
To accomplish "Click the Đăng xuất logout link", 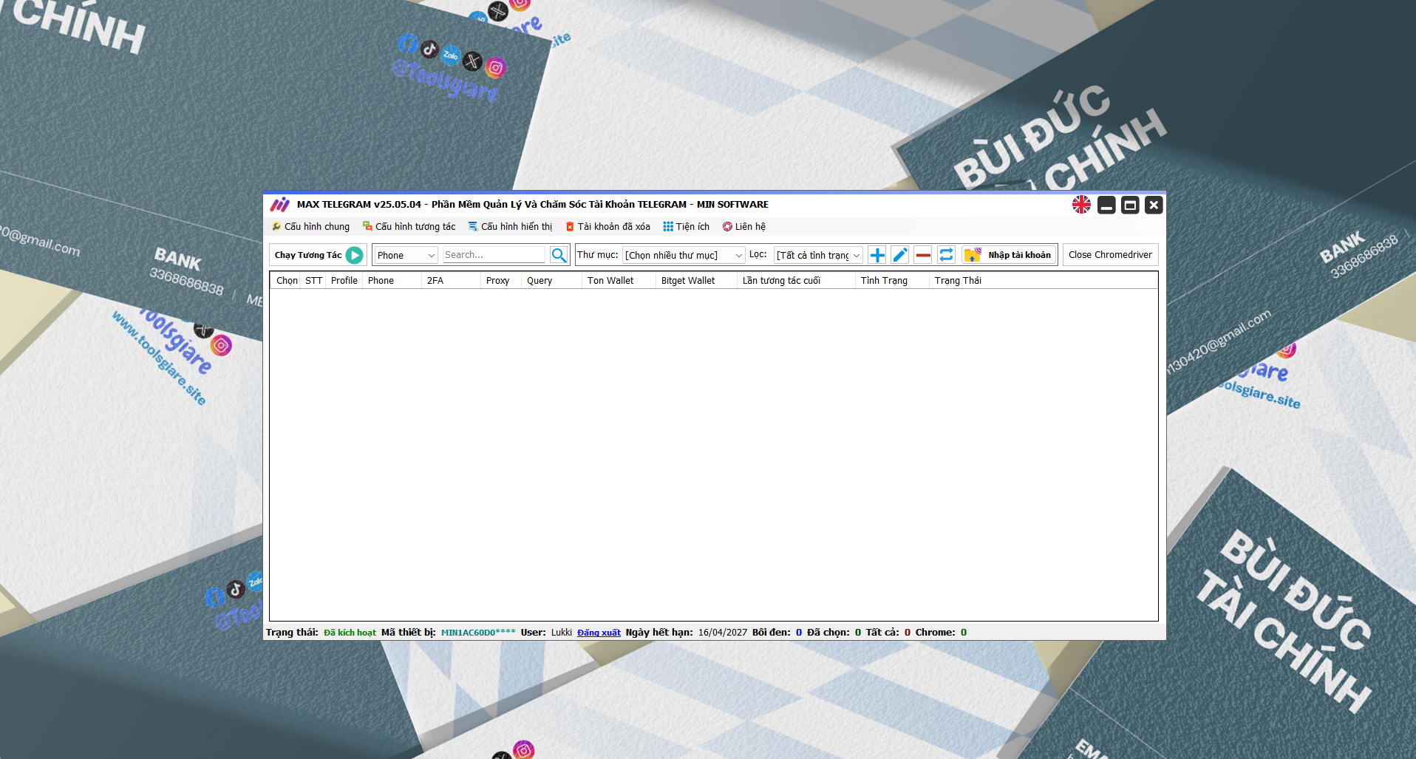I will pos(599,633).
